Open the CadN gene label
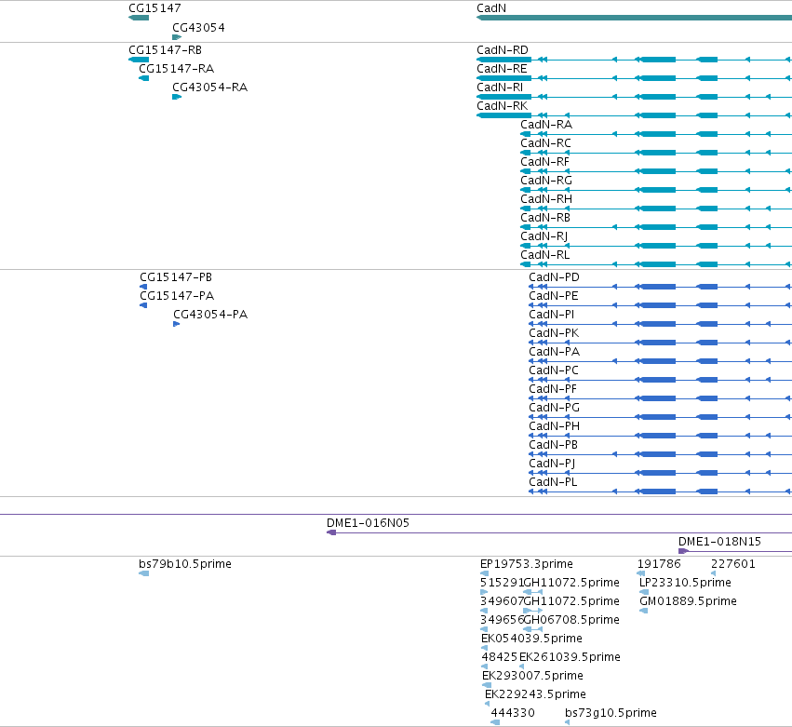Screen dimensions: 792x727 (x=491, y=8)
